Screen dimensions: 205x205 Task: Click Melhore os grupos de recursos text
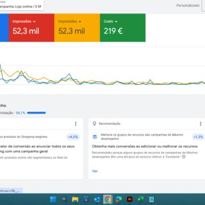click(142, 137)
